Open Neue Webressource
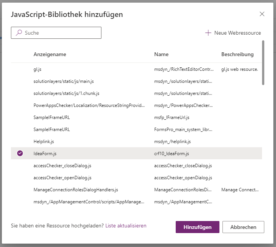 tap(237, 33)
